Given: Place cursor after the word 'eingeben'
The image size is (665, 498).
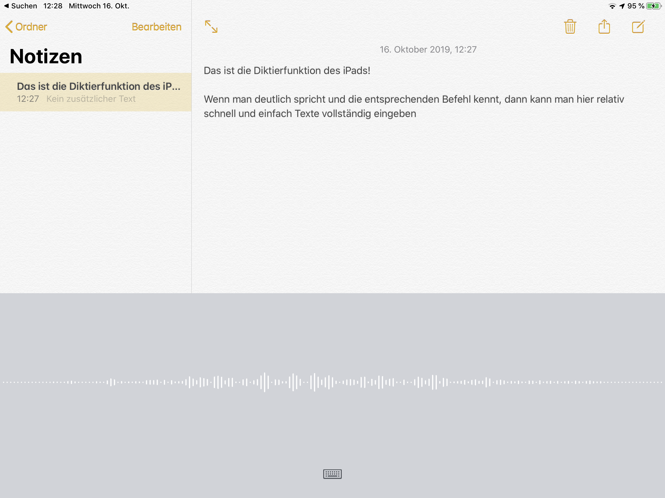Looking at the screenshot, I should pyautogui.click(x=417, y=114).
